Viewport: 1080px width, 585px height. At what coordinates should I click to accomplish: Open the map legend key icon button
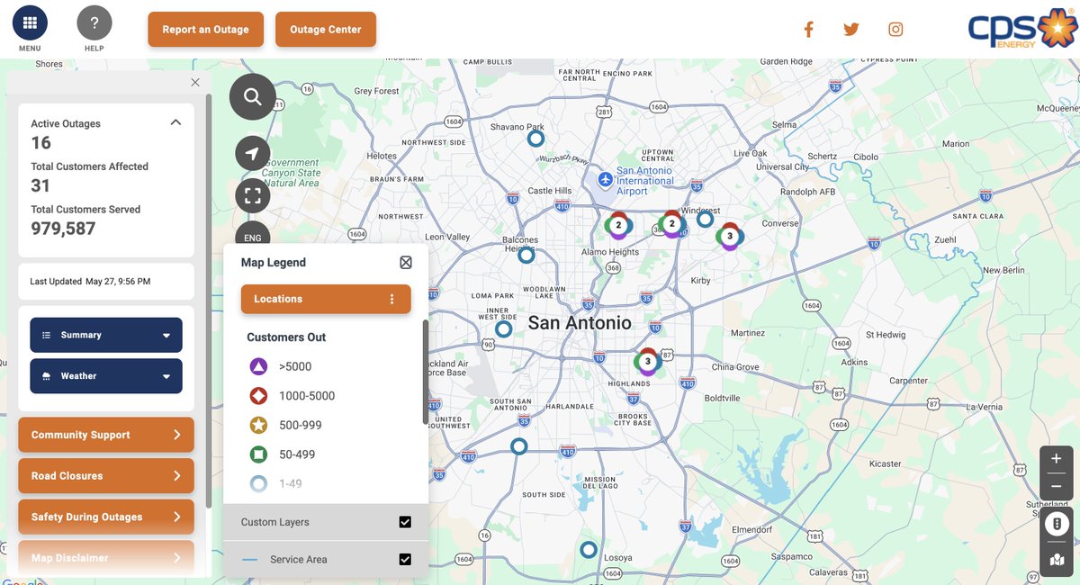tap(1057, 524)
